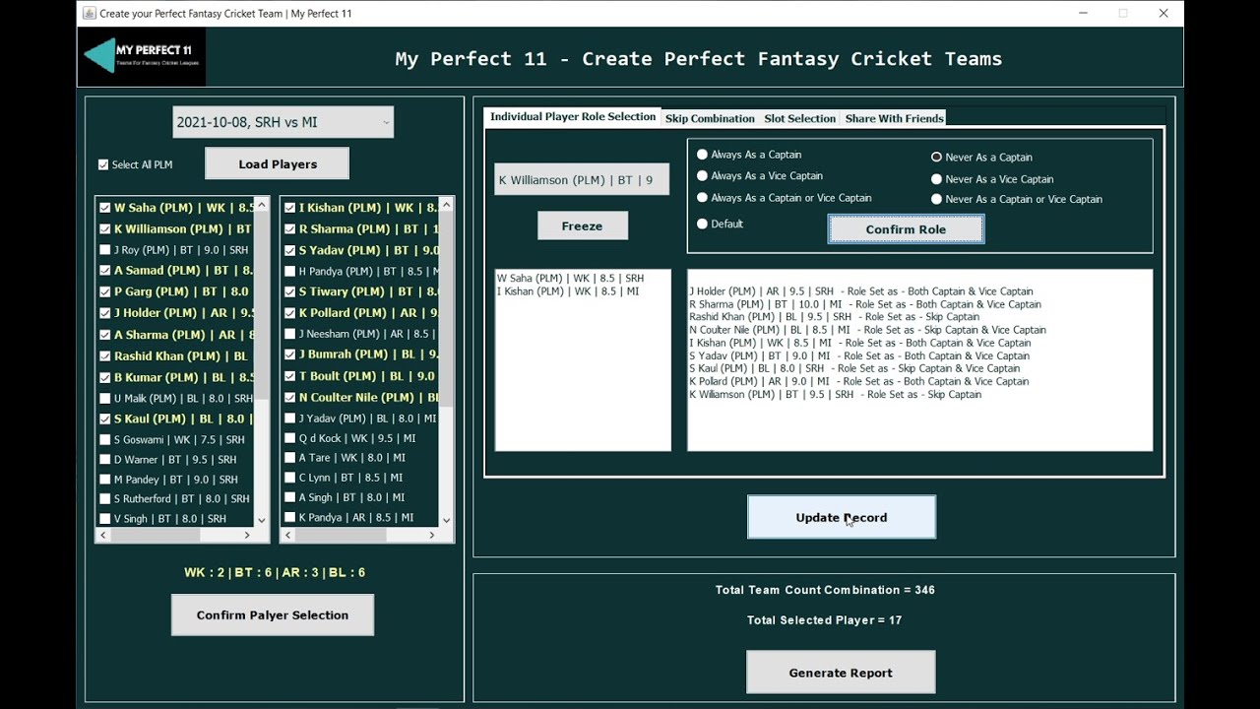Open the Skip Combination tab
This screenshot has height=709, width=1260.
[710, 118]
